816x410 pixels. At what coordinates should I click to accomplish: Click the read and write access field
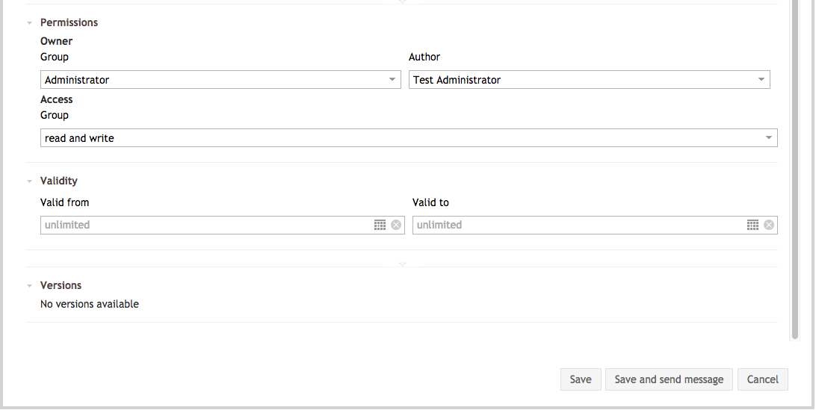(x=409, y=138)
